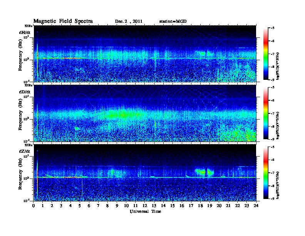This screenshot has height=236, width=305.
Task: Click the "Dec. 2, 2011" date label
Action: [129, 21]
